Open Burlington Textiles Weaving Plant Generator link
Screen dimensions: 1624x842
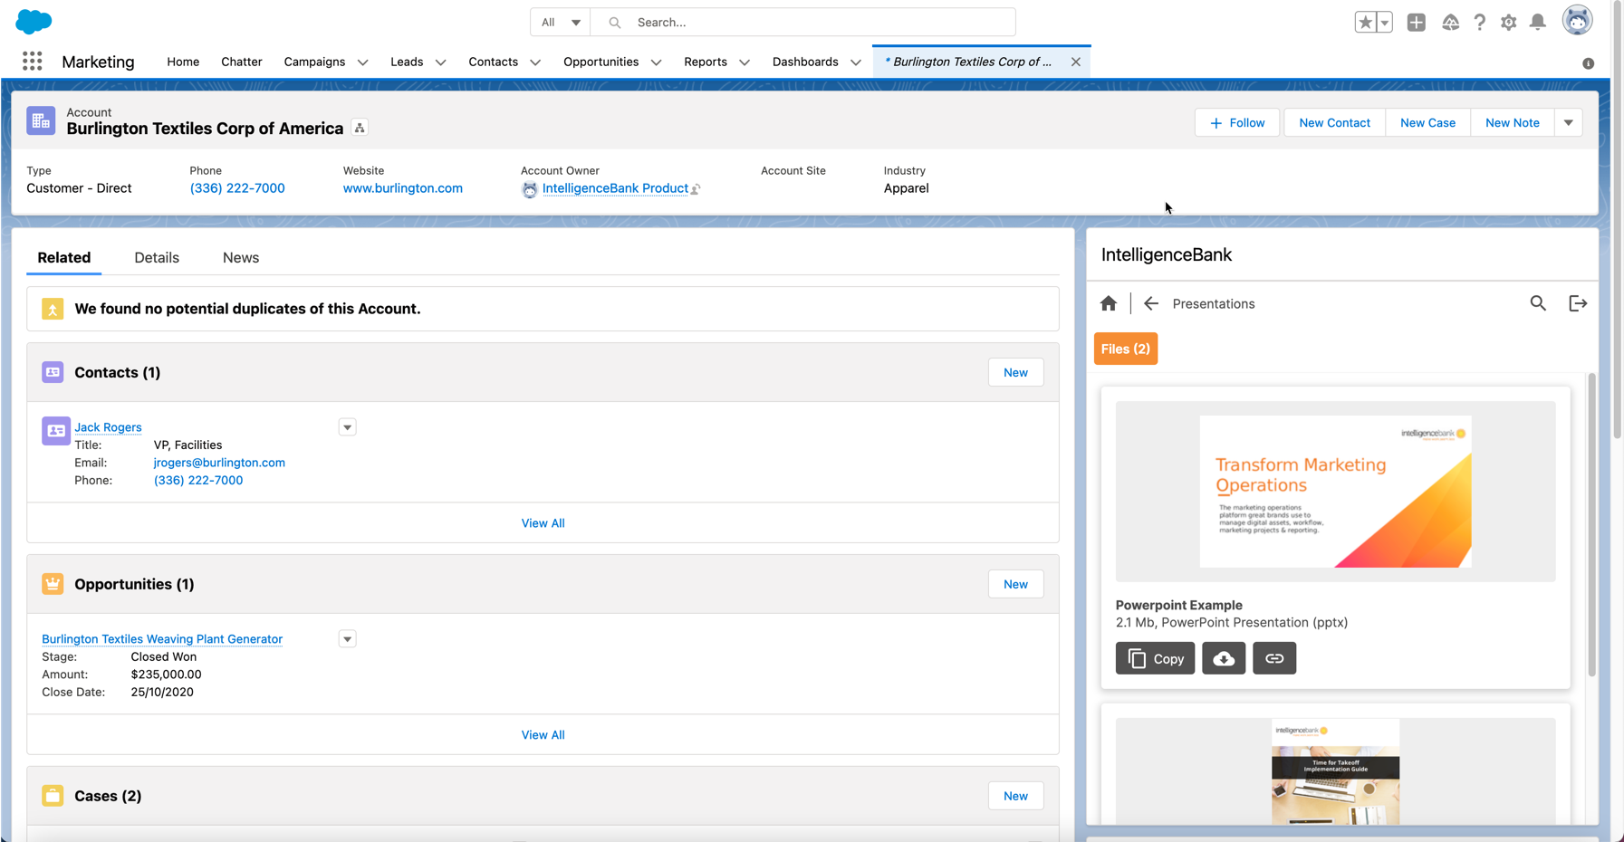coord(162,639)
